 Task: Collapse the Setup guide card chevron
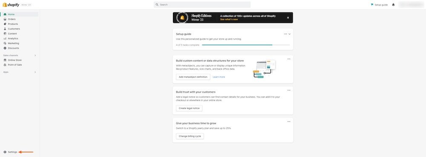pos(290,34)
